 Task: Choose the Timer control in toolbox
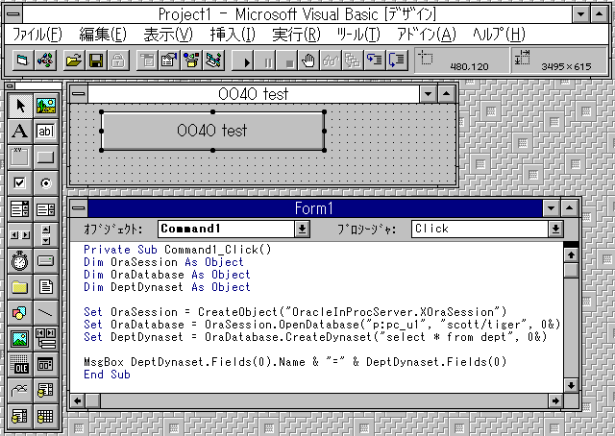[x=20, y=260]
